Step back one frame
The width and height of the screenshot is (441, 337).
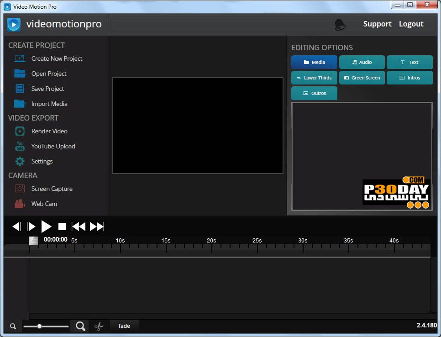(x=17, y=226)
